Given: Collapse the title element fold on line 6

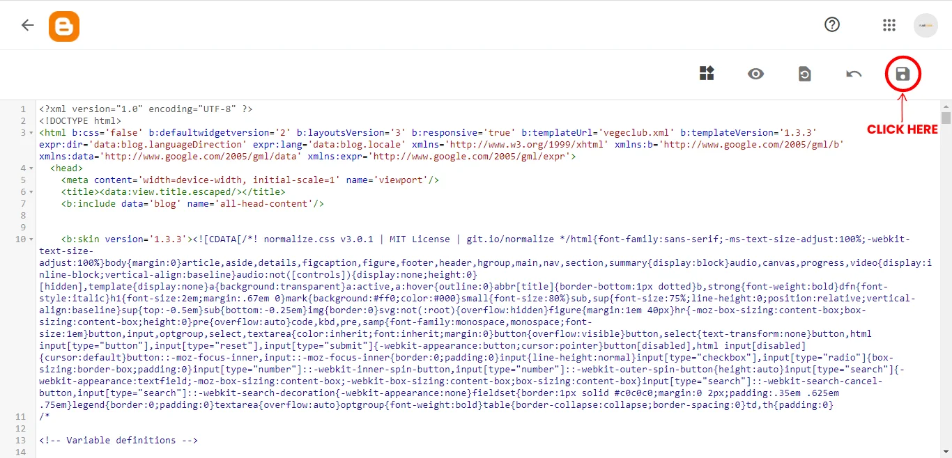Looking at the screenshot, I should tap(31, 191).
